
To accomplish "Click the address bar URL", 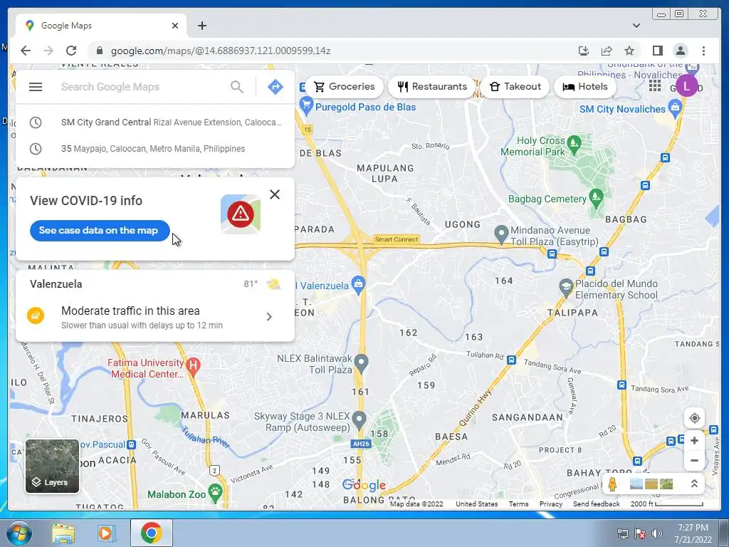I will (x=221, y=51).
